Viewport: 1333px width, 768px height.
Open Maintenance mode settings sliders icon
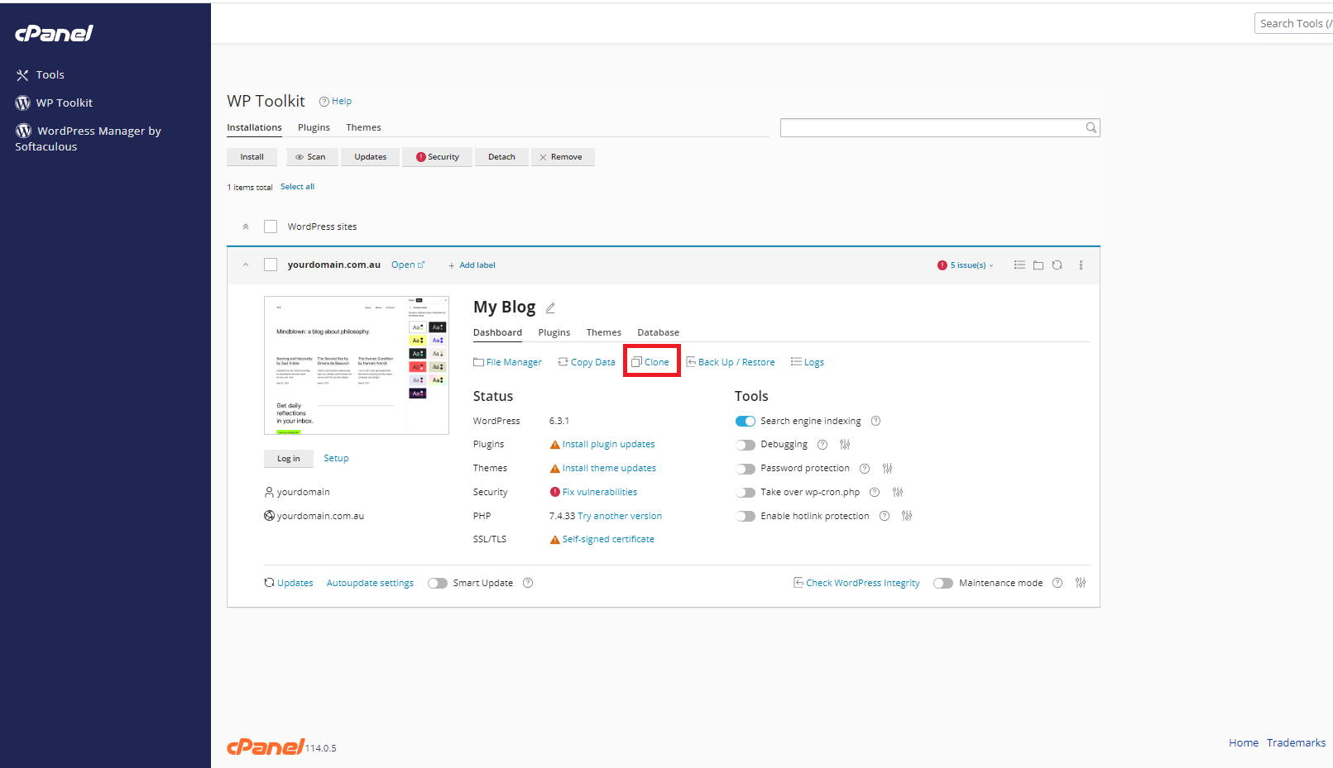[1081, 583]
